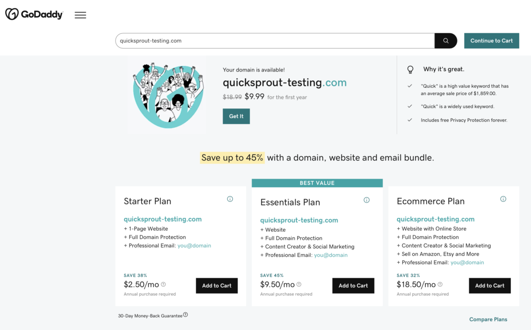Screen dimensions: 531x330
Task: Click the search magnifier button
Action: (x=445, y=40)
